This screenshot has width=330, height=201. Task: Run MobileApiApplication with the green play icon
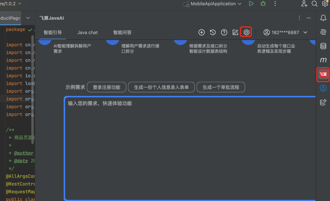click(x=251, y=4)
